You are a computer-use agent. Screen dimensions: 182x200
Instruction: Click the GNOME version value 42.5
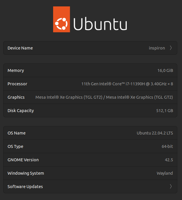169,160
